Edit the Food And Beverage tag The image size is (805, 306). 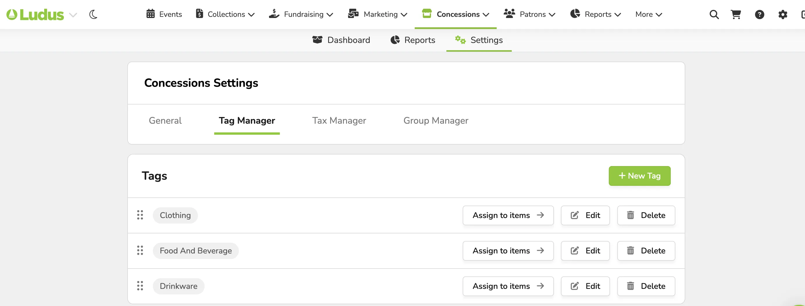coord(585,251)
